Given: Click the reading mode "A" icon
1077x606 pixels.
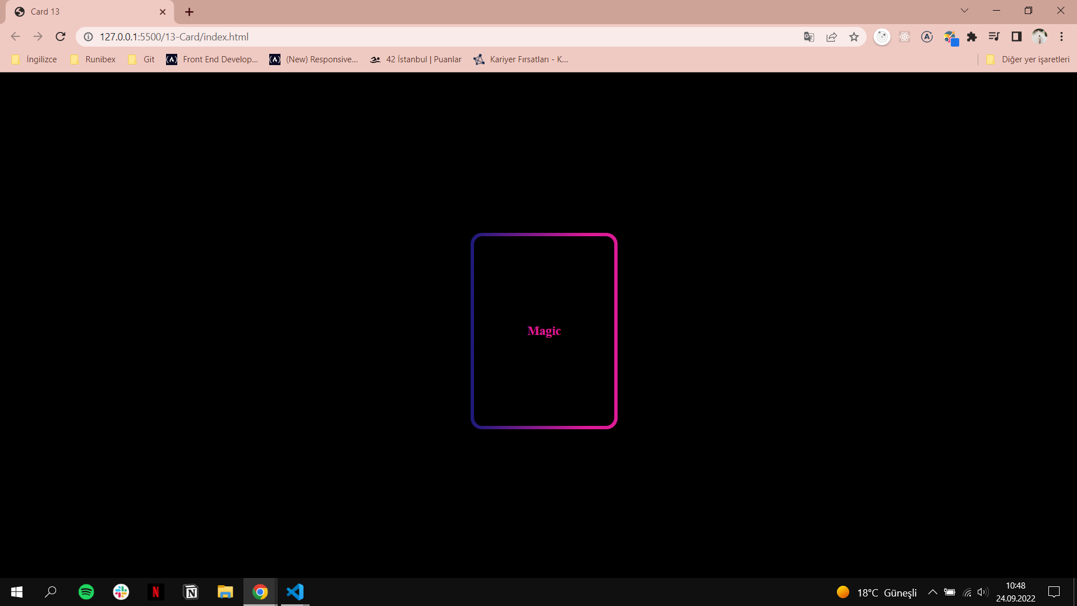Looking at the screenshot, I should 927,36.
